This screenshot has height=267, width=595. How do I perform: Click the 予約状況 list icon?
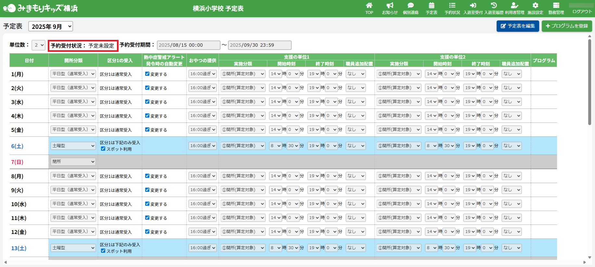click(452, 6)
